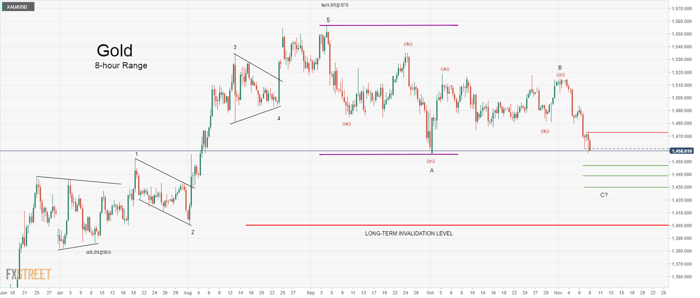Screen dimensions: 700x298
Task: Click the blue 1,458.610 current price tag
Action: [683, 151]
